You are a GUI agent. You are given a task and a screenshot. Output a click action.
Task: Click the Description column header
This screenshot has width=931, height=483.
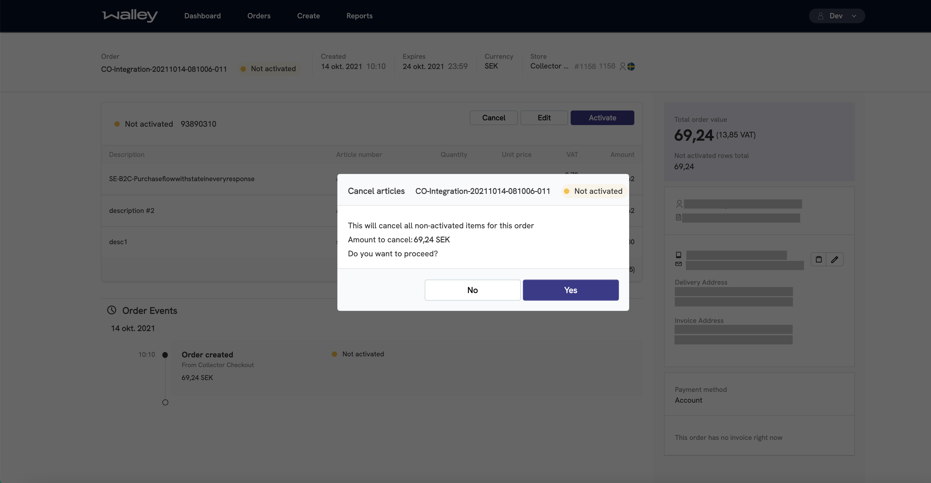pyautogui.click(x=126, y=155)
